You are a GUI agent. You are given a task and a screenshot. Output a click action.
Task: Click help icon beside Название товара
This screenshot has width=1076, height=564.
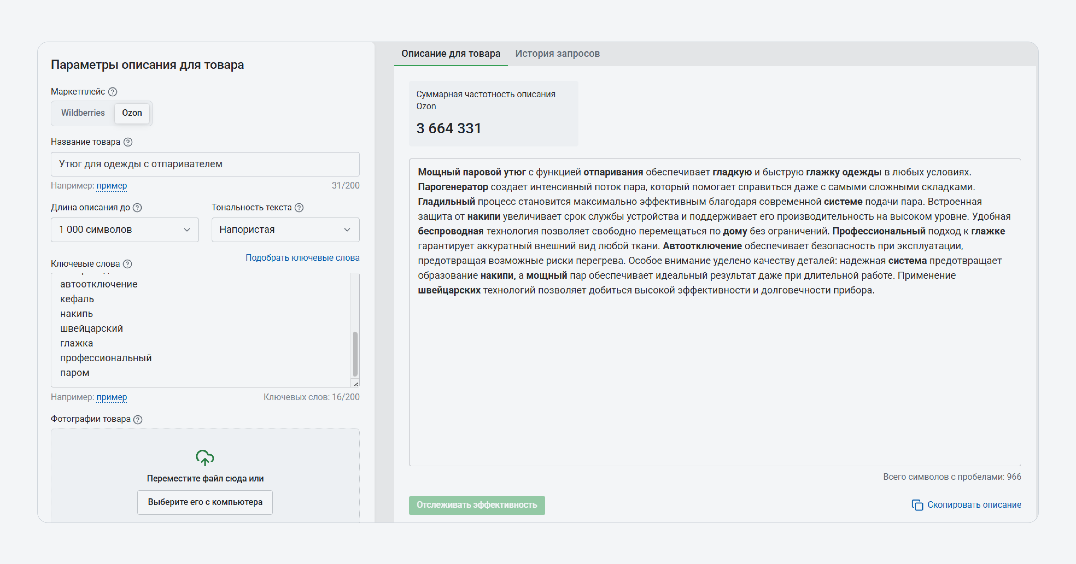coord(128,142)
